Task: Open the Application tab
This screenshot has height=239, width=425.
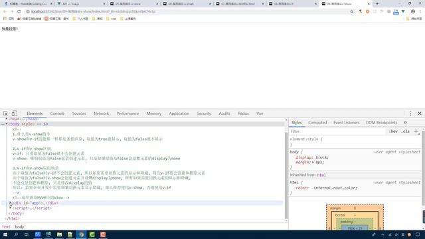Action: click(x=179, y=114)
